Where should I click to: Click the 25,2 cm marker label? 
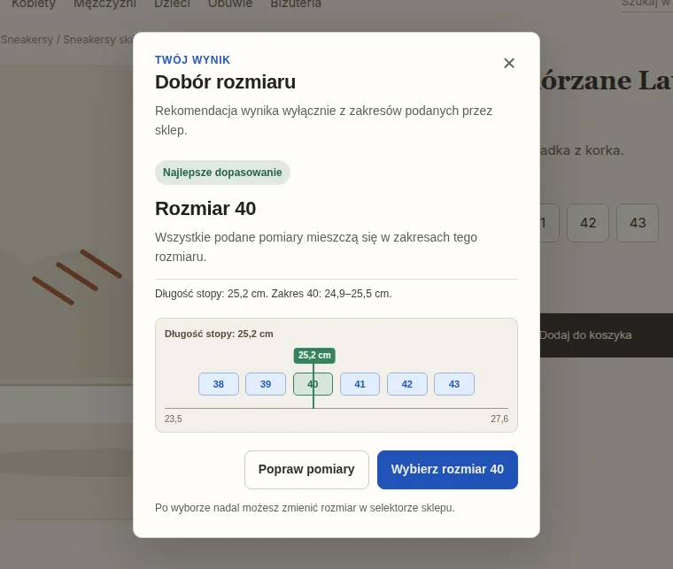tap(314, 356)
